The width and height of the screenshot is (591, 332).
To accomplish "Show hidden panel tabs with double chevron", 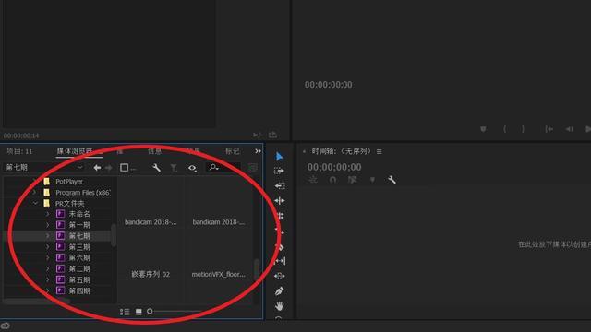I will pos(258,151).
